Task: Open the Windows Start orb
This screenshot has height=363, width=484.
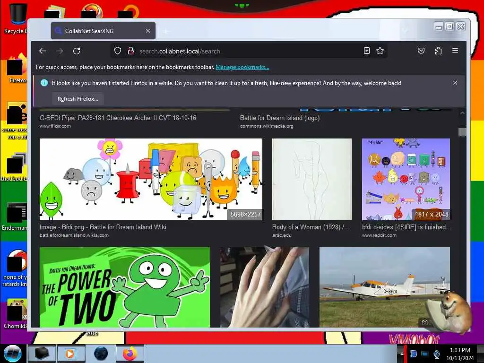Action: coord(13,354)
